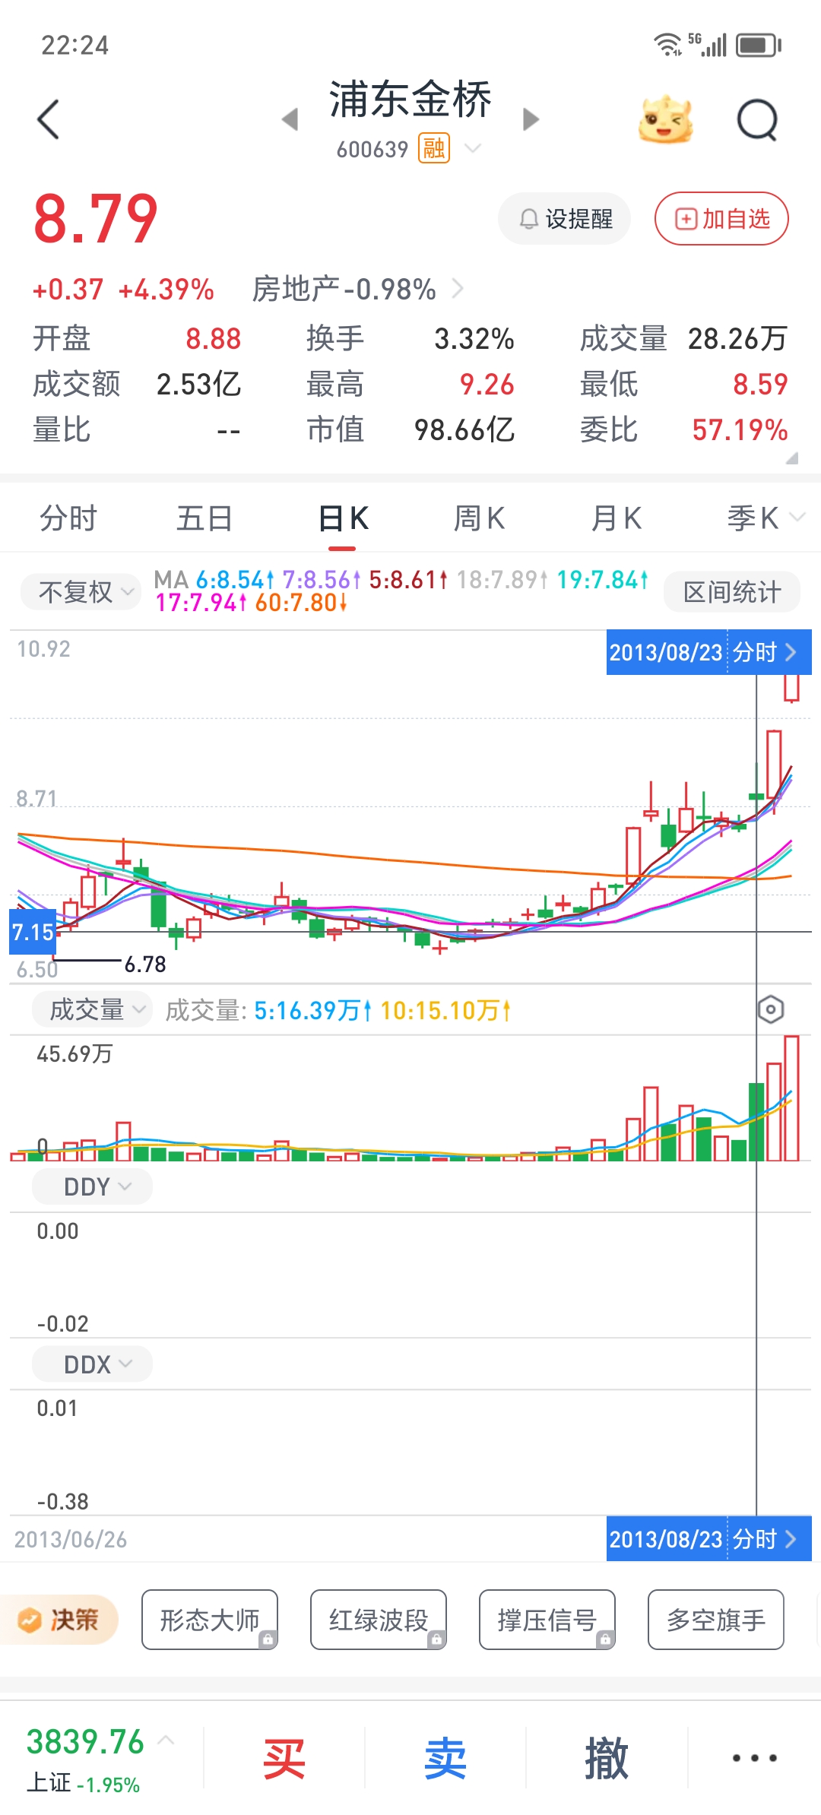Add stock via 加自选 button

[x=721, y=219]
